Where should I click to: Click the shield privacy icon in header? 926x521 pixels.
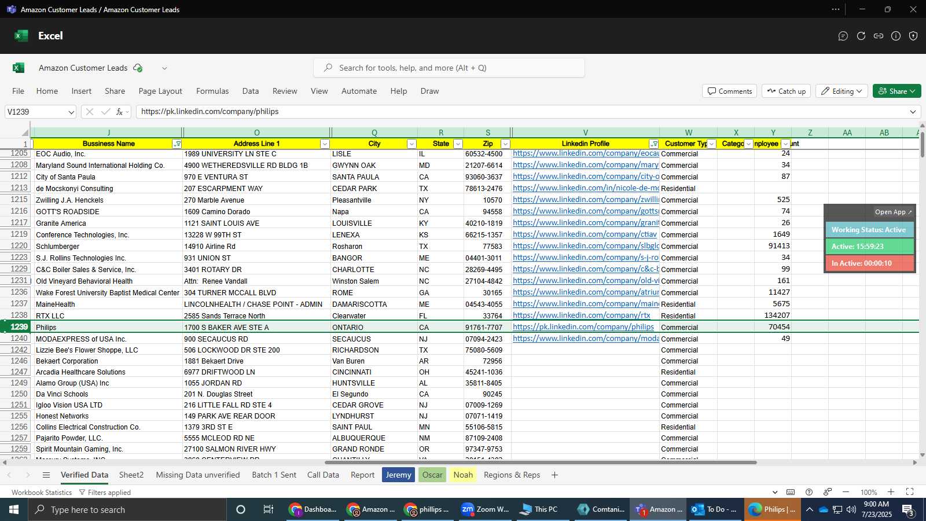(913, 36)
